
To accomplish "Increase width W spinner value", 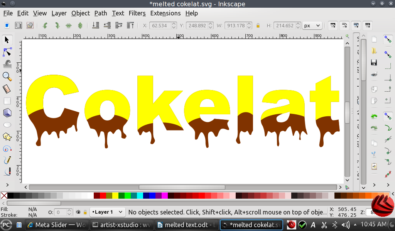I will click(x=249, y=23).
